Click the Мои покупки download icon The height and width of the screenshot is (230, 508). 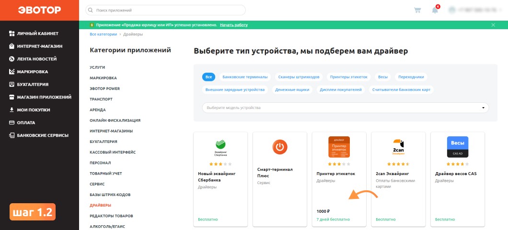click(12, 110)
